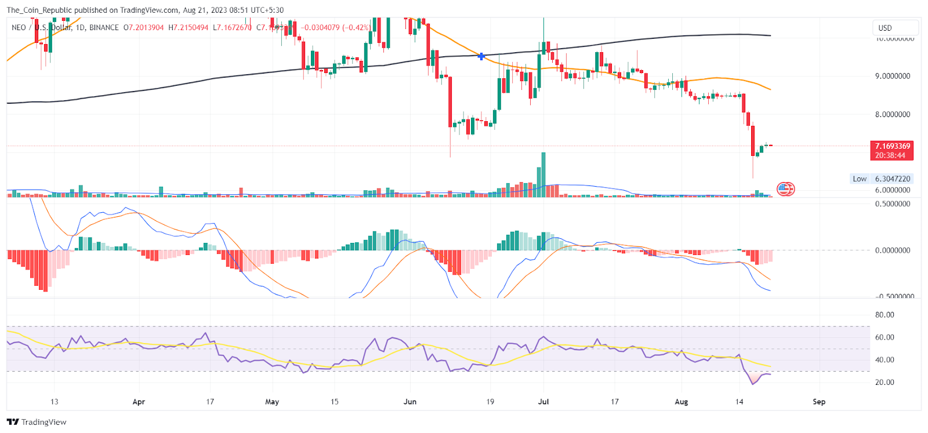Click the change value -0.0304079 (-0.42%)
928x433 pixels.
point(336,27)
